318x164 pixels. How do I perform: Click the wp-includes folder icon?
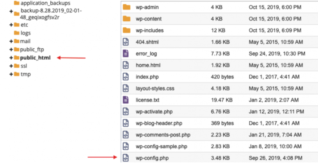[126, 30]
